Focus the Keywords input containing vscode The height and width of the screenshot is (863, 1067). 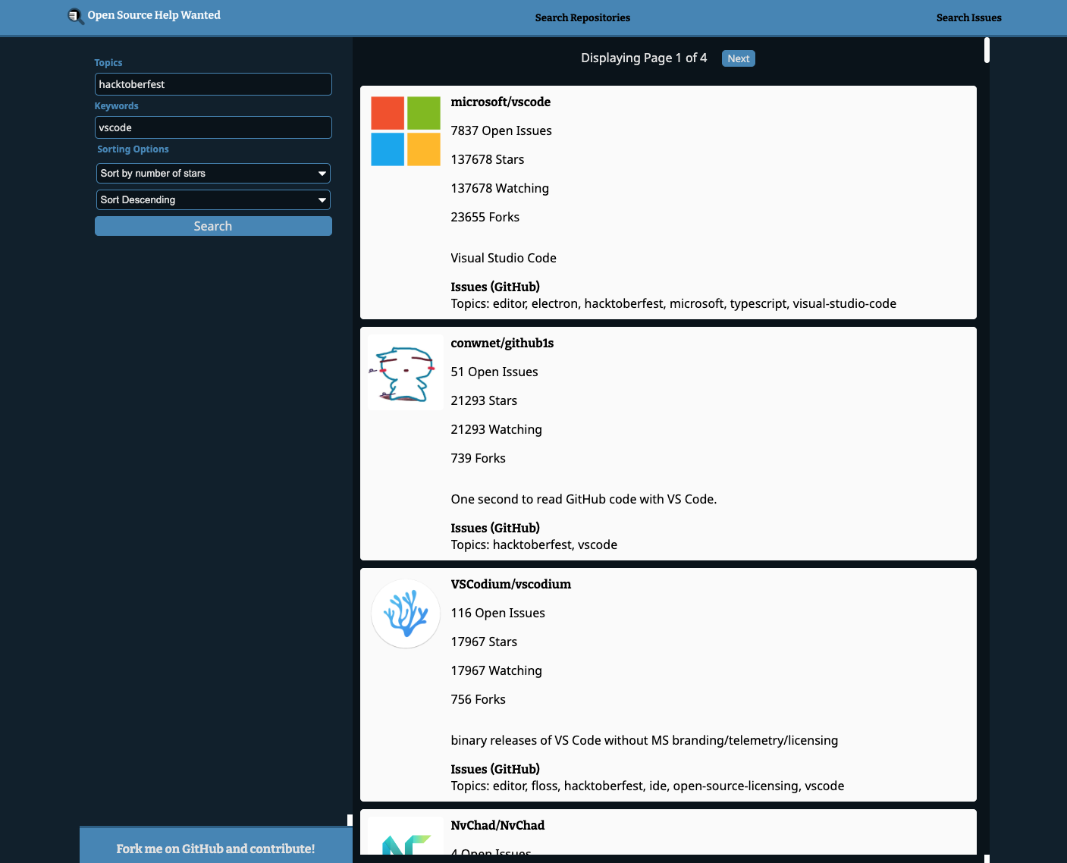(213, 127)
